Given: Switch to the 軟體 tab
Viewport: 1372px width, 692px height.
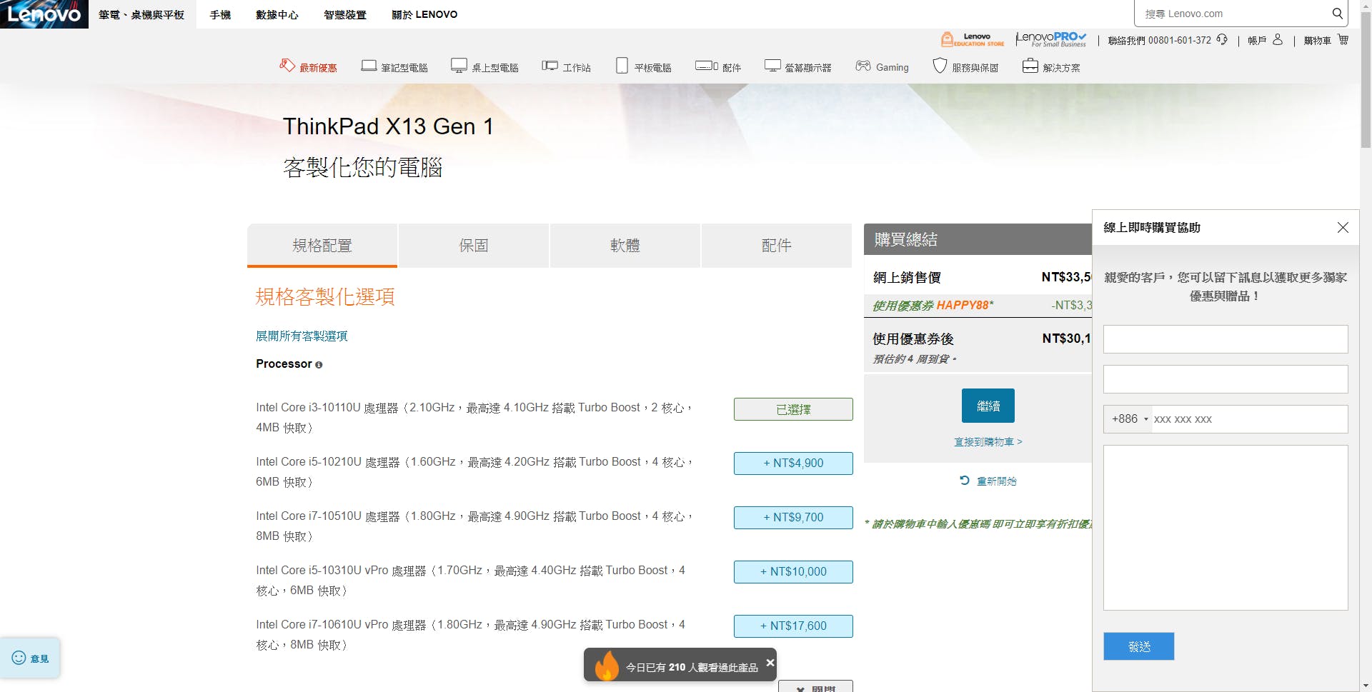Looking at the screenshot, I should [x=625, y=246].
